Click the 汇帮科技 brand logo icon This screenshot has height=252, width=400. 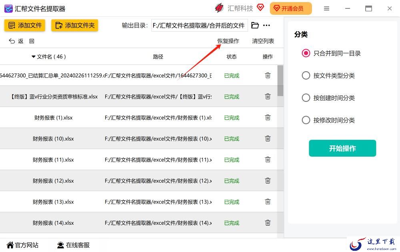[219, 8]
